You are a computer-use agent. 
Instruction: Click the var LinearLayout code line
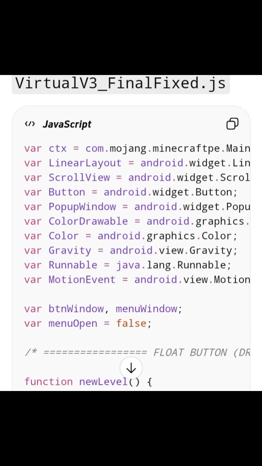click(137, 163)
